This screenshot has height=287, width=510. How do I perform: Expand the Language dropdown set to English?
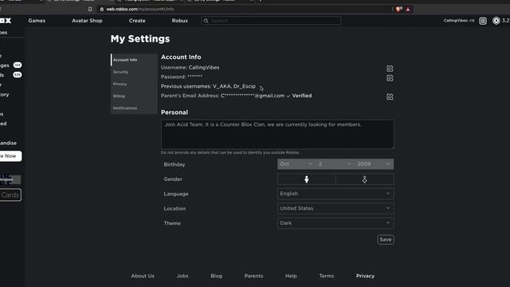click(x=335, y=194)
